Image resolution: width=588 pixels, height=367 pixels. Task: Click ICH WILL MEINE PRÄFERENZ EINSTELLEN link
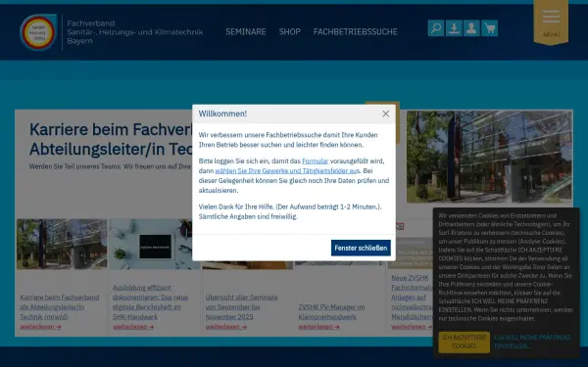[532, 342]
